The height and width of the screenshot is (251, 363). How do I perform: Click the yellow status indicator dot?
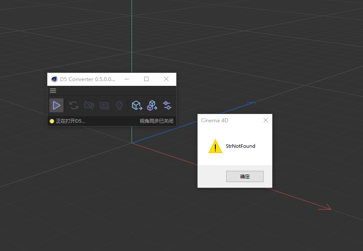point(52,121)
